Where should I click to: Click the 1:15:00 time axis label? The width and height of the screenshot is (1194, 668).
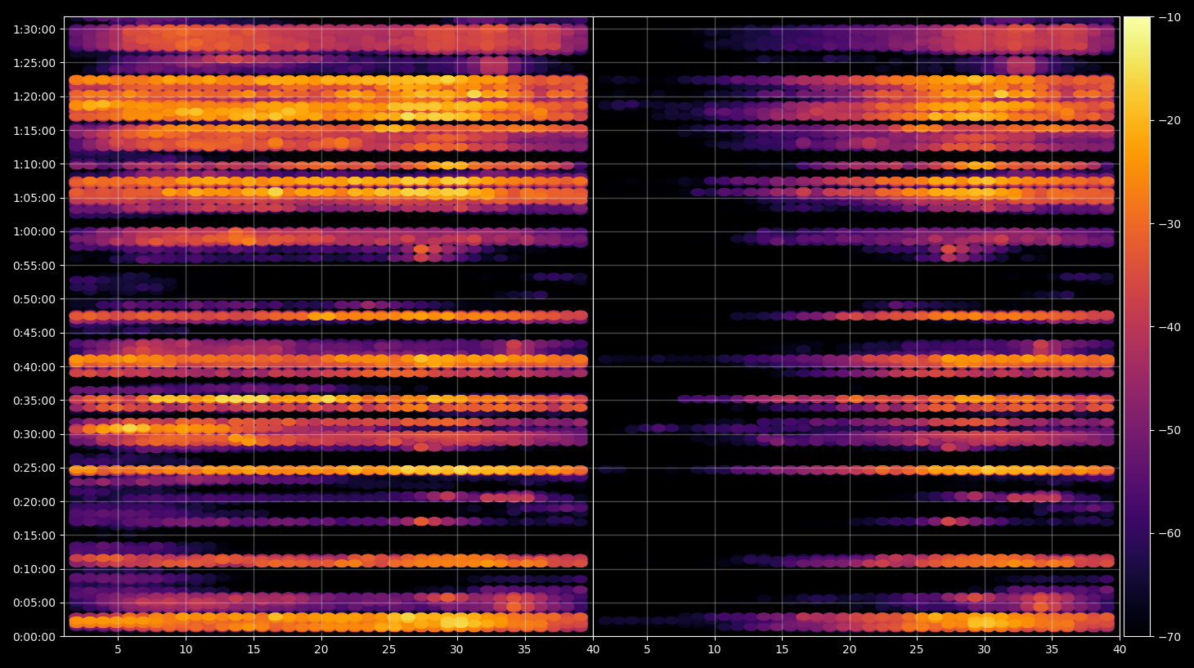pos(34,131)
